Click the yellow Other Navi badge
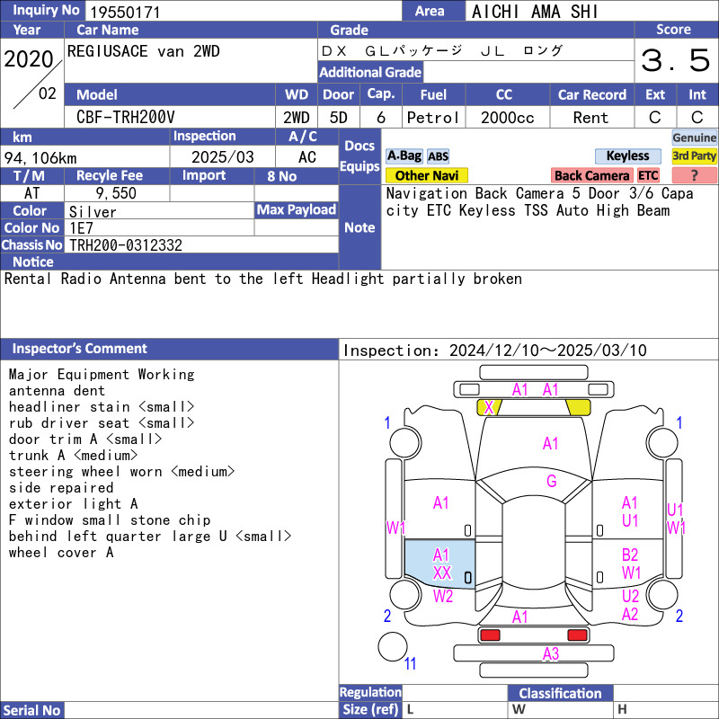This screenshot has height=719, width=719. [x=427, y=176]
